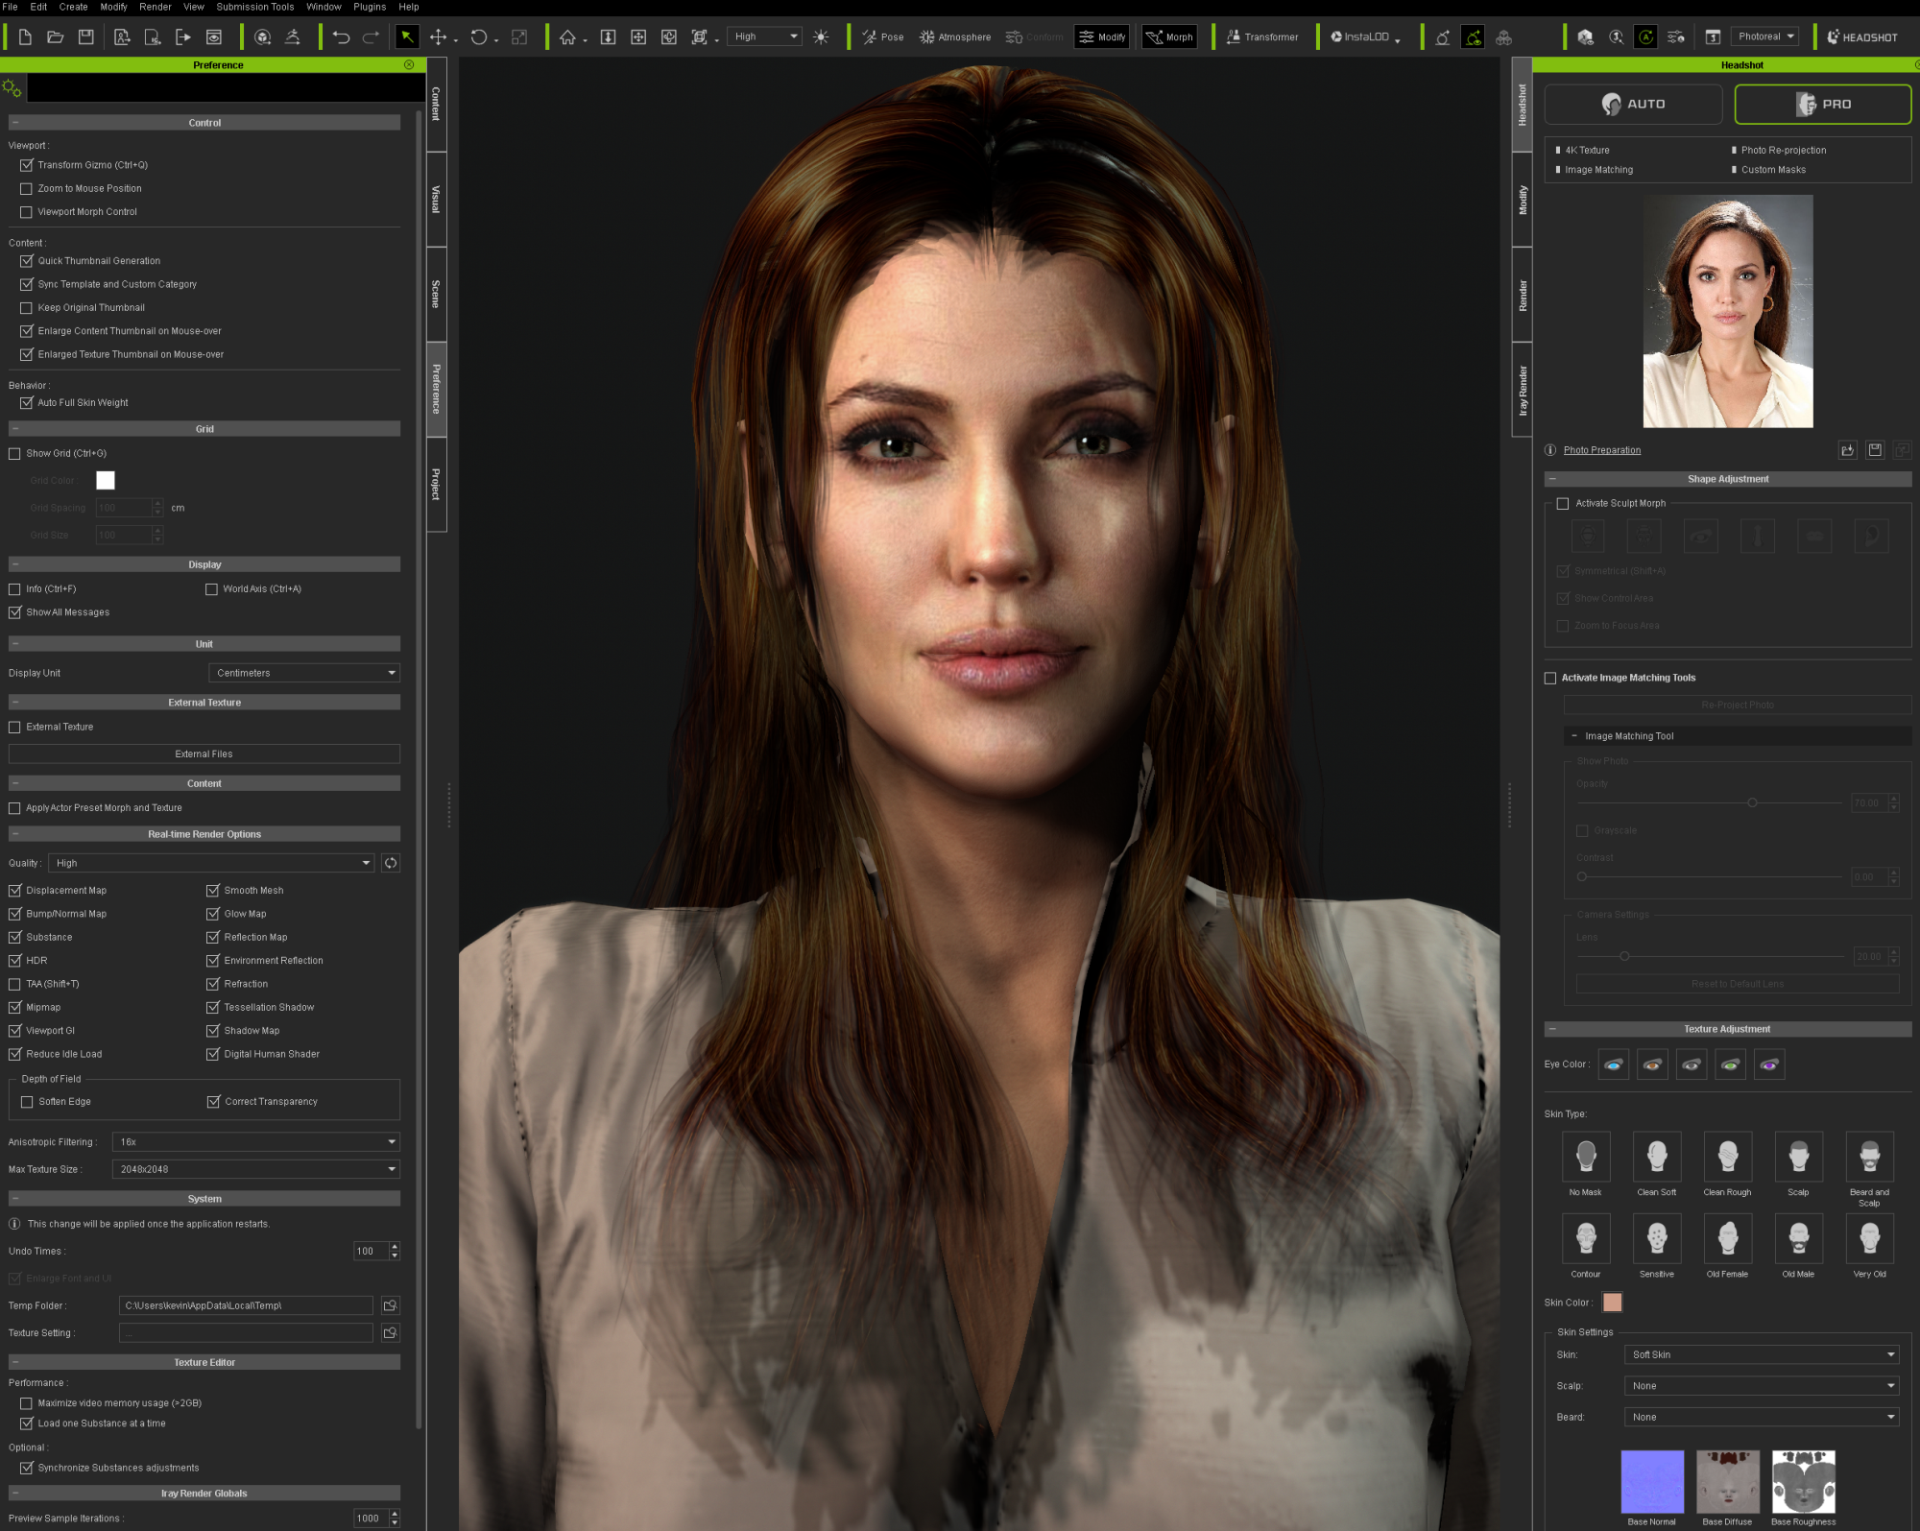Screen dimensions: 1920x1531
Task: Load photo icon beside Photo Preparation
Action: (x=1847, y=449)
